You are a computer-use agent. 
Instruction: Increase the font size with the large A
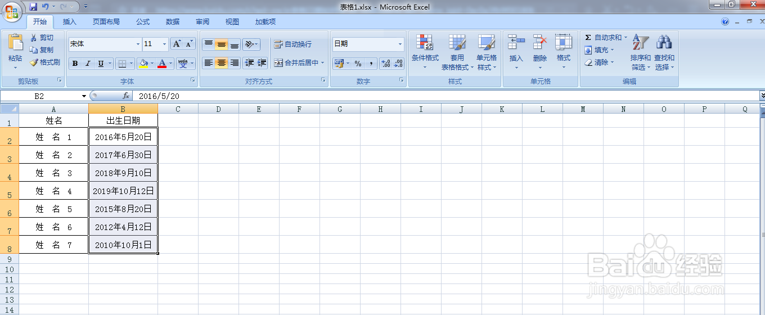(177, 44)
